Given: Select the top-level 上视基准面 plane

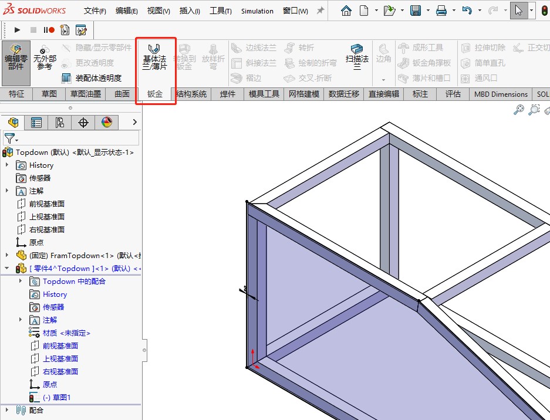Looking at the screenshot, I should tap(41, 216).
